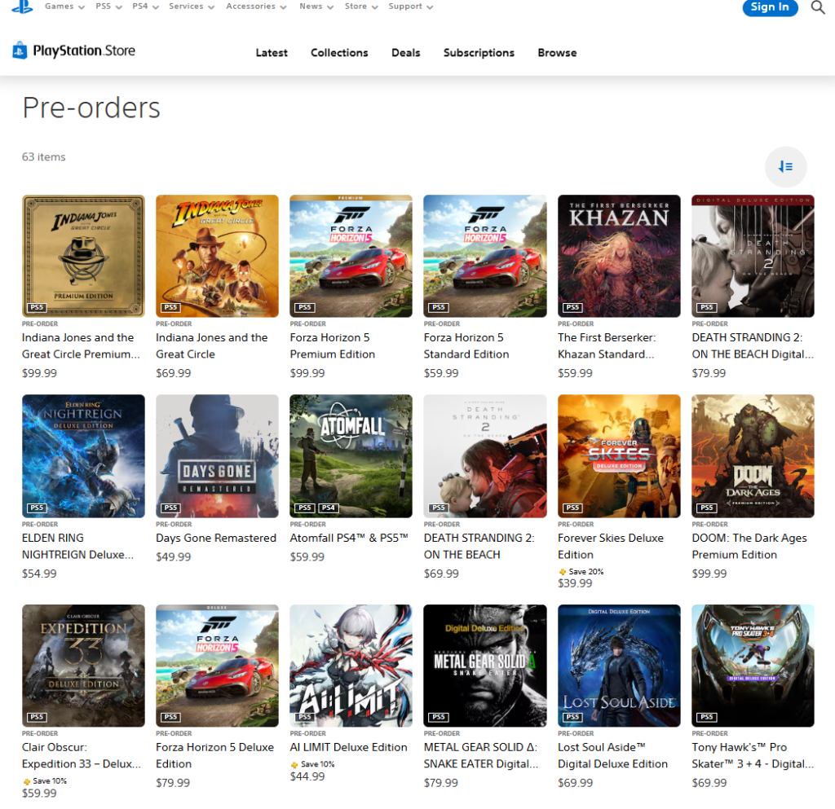Image resolution: width=835 pixels, height=809 pixels.
Task: Click the PlayStation logo icon at top left
Action: tap(22, 7)
